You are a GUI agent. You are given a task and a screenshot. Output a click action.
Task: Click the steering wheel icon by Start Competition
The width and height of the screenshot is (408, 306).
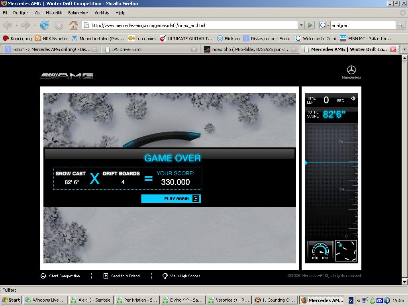(x=43, y=276)
